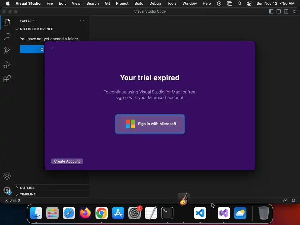Click the Explorer more actions ellipsis
300x225 pixels.
82,21
